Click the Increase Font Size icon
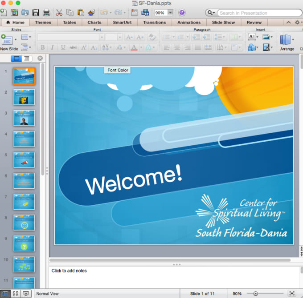This screenshot has height=298, width=303. (129, 37)
